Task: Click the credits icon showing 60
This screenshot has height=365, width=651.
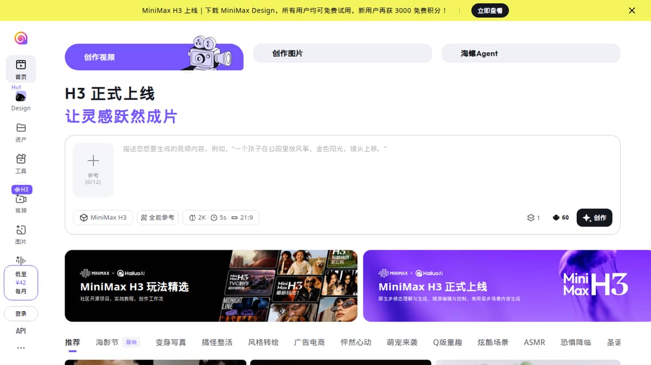Action: 556,218
